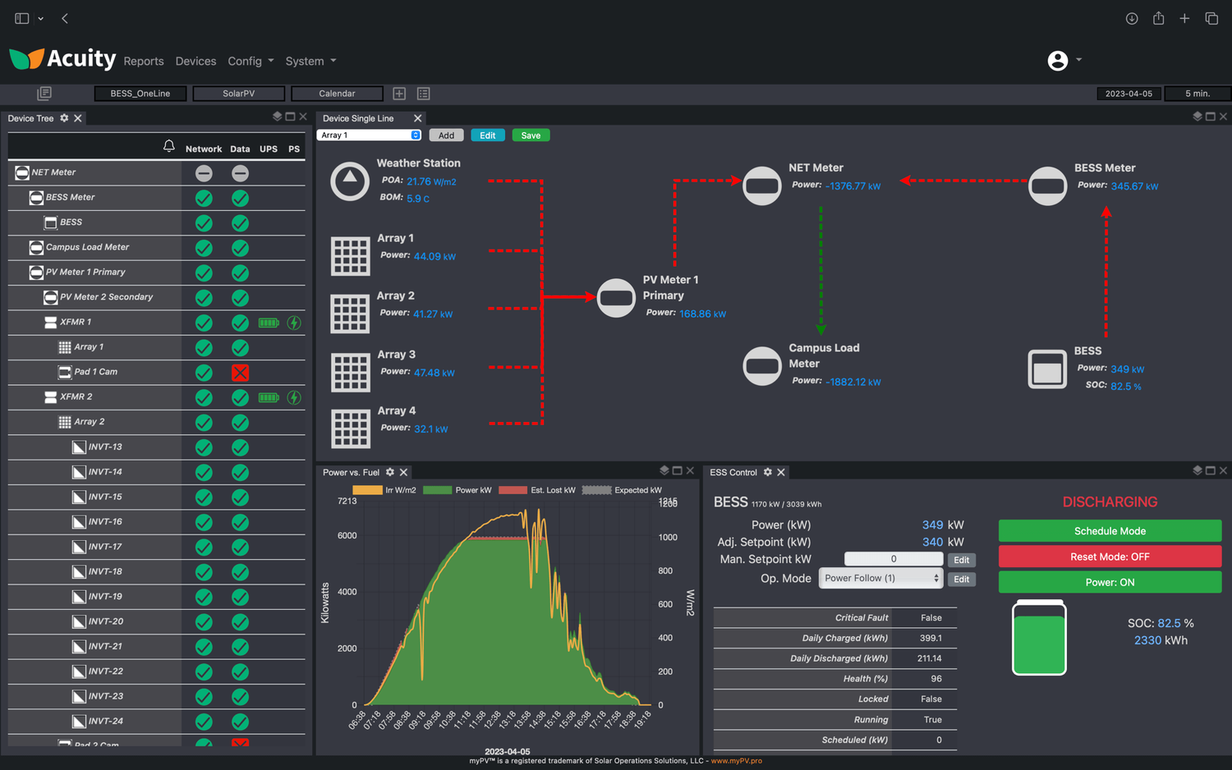
Task: Click the 2023-04-05 date field
Action: (x=1129, y=94)
